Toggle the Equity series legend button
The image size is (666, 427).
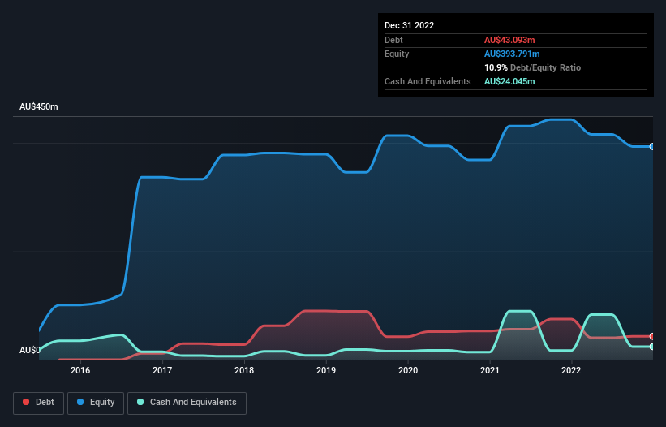(x=96, y=403)
